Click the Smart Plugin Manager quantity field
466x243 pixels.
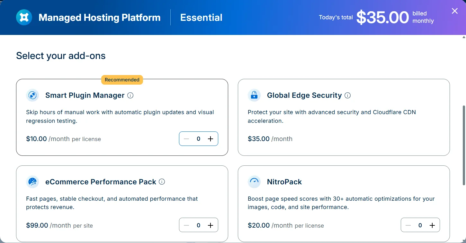coord(199,139)
